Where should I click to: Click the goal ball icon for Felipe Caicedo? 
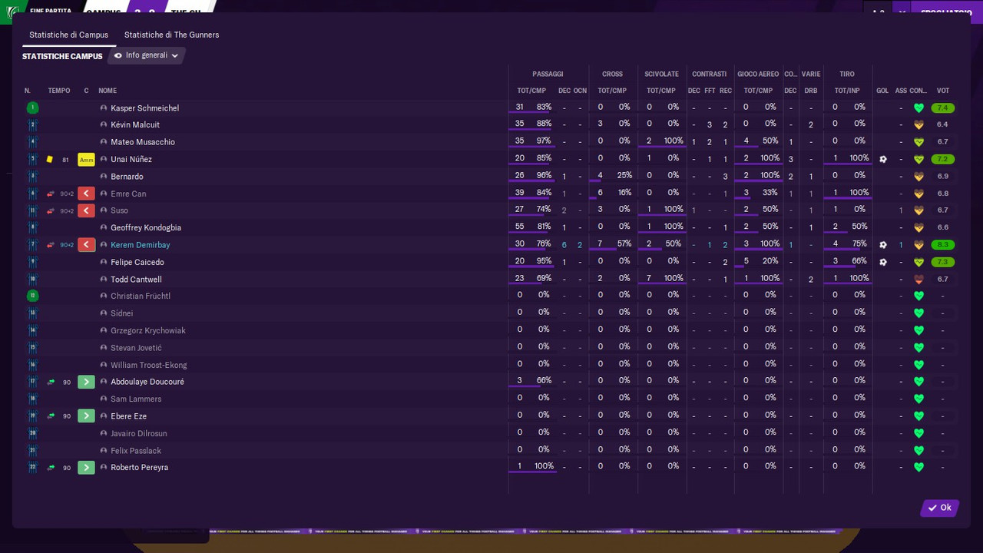coord(883,263)
